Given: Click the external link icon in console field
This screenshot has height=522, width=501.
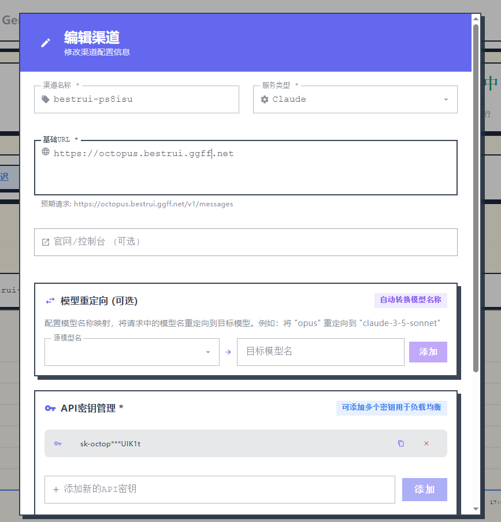Looking at the screenshot, I should pyautogui.click(x=46, y=242).
